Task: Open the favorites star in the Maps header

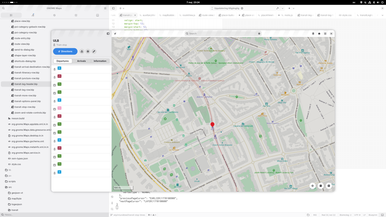Action: point(319,34)
